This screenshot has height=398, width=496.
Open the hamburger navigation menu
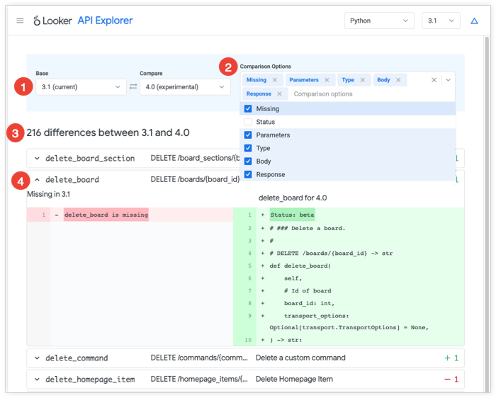20,21
